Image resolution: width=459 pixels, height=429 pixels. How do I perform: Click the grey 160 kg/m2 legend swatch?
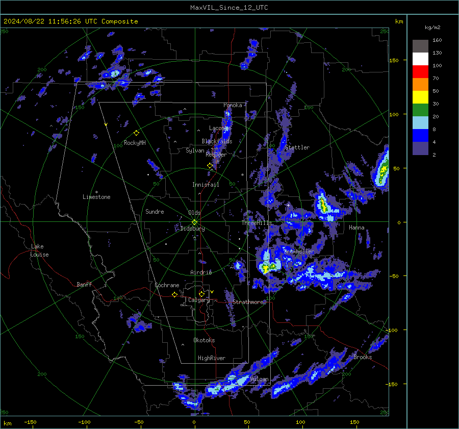[420, 46]
